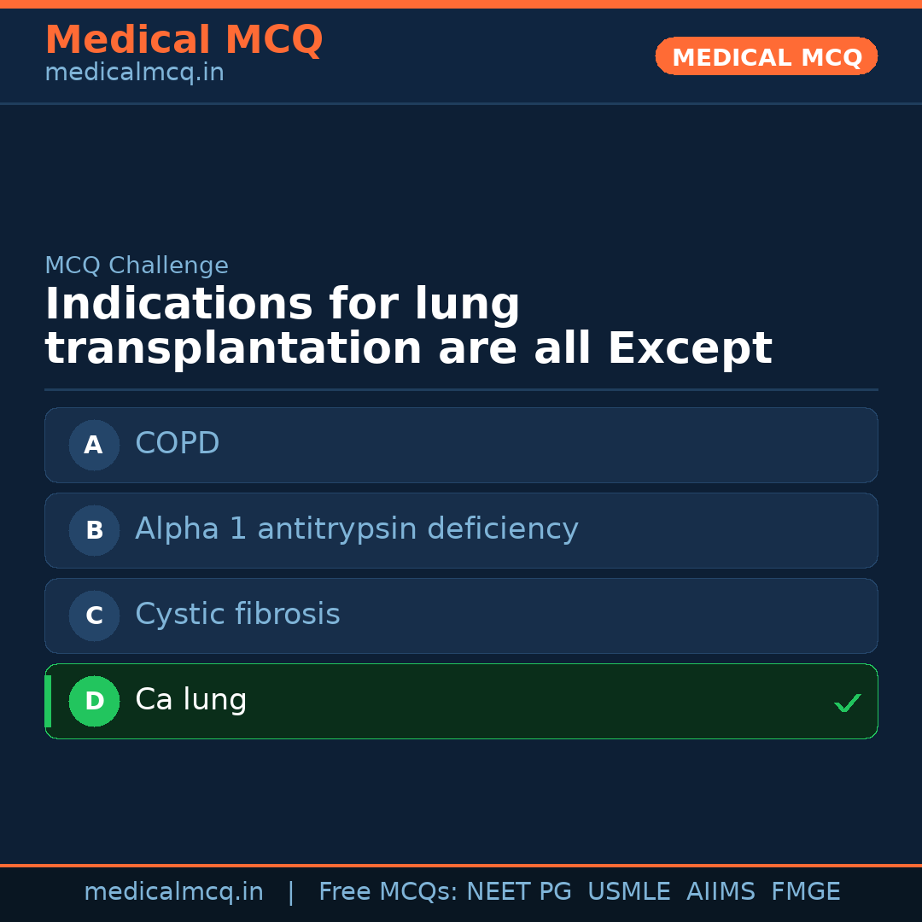The width and height of the screenshot is (922, 922).
Task: Open the Medical MCQ header title
Action: (184, 40)
